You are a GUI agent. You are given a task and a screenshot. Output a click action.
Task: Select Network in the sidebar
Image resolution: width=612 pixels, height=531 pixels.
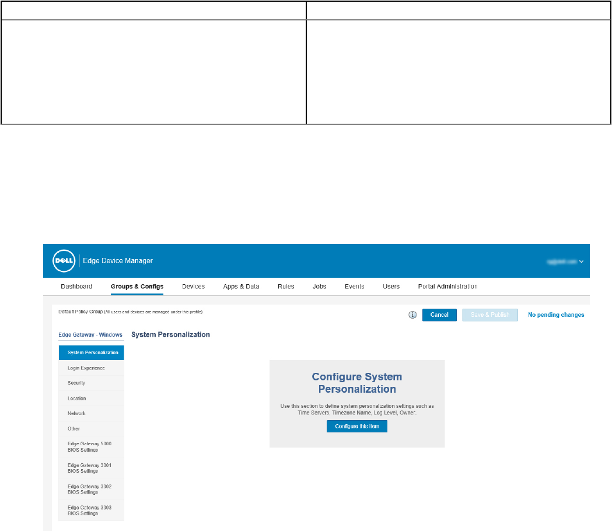click(x=92, y=414)
